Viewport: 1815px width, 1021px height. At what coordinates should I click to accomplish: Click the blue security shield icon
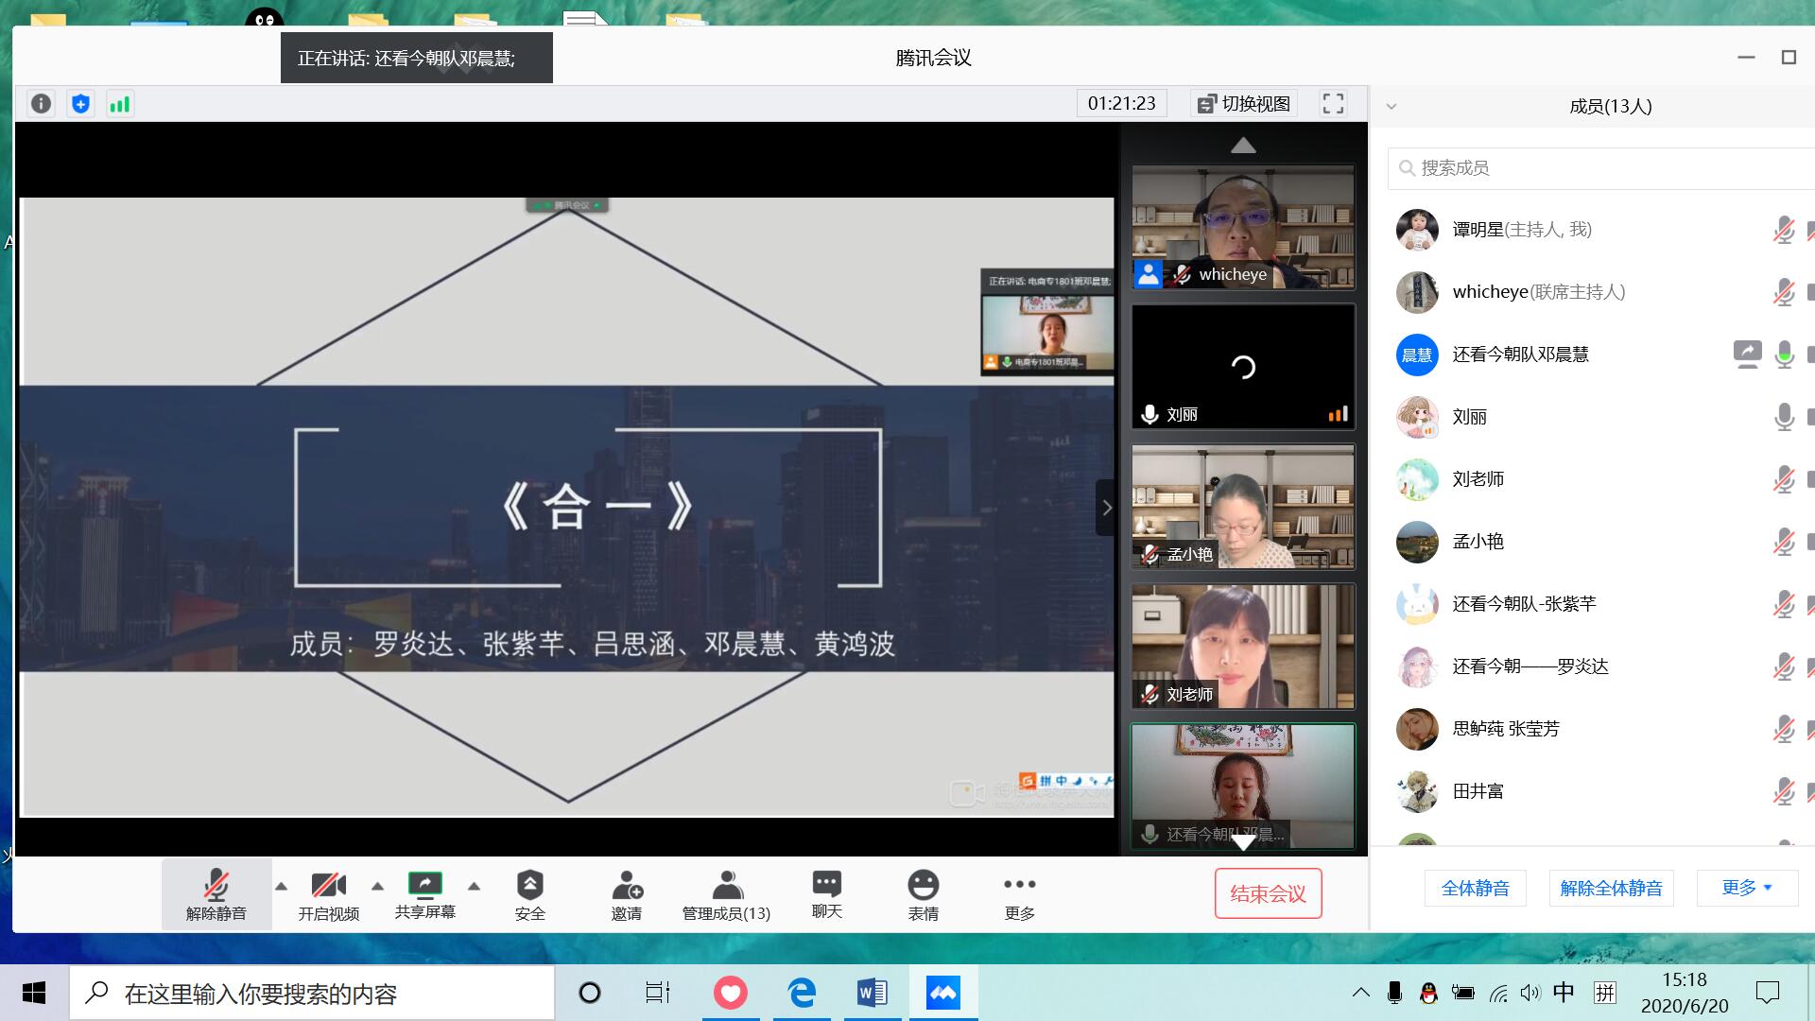coord(80,104)
